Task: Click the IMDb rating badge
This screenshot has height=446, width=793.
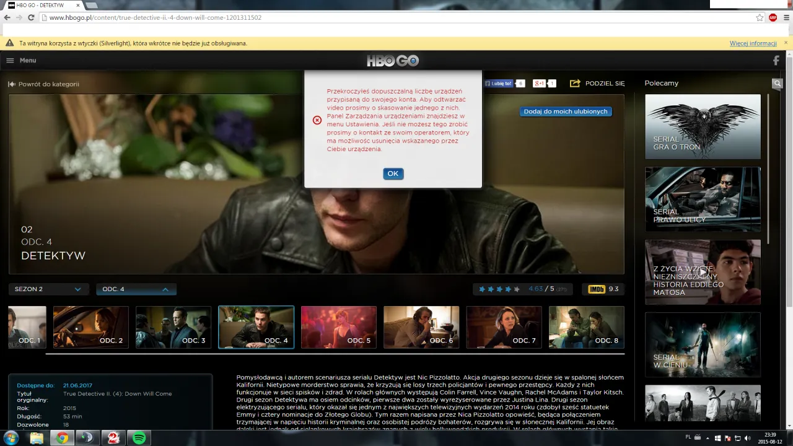Action: [597, 289]
